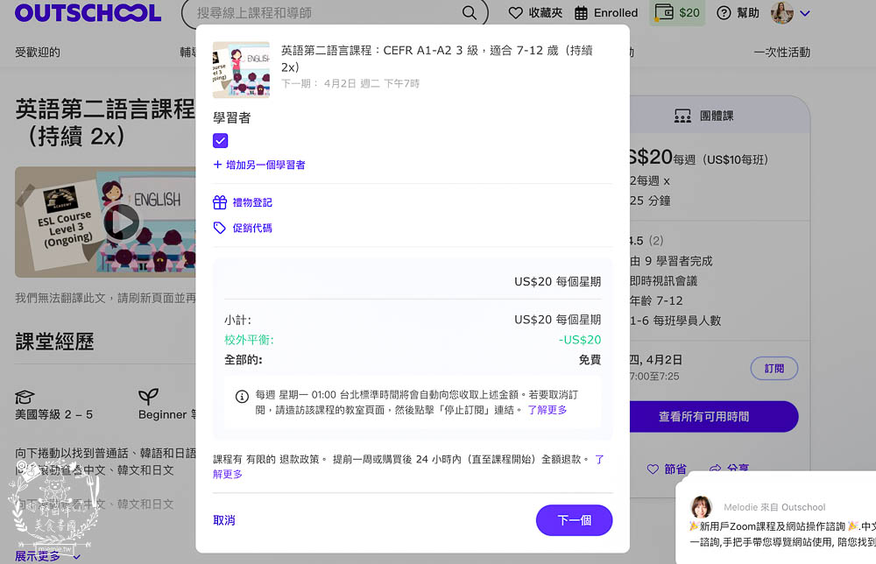Viewport: 876px width, 564px height.
Task: Open 禮物登記 link
Action: [x=252, y=202]
